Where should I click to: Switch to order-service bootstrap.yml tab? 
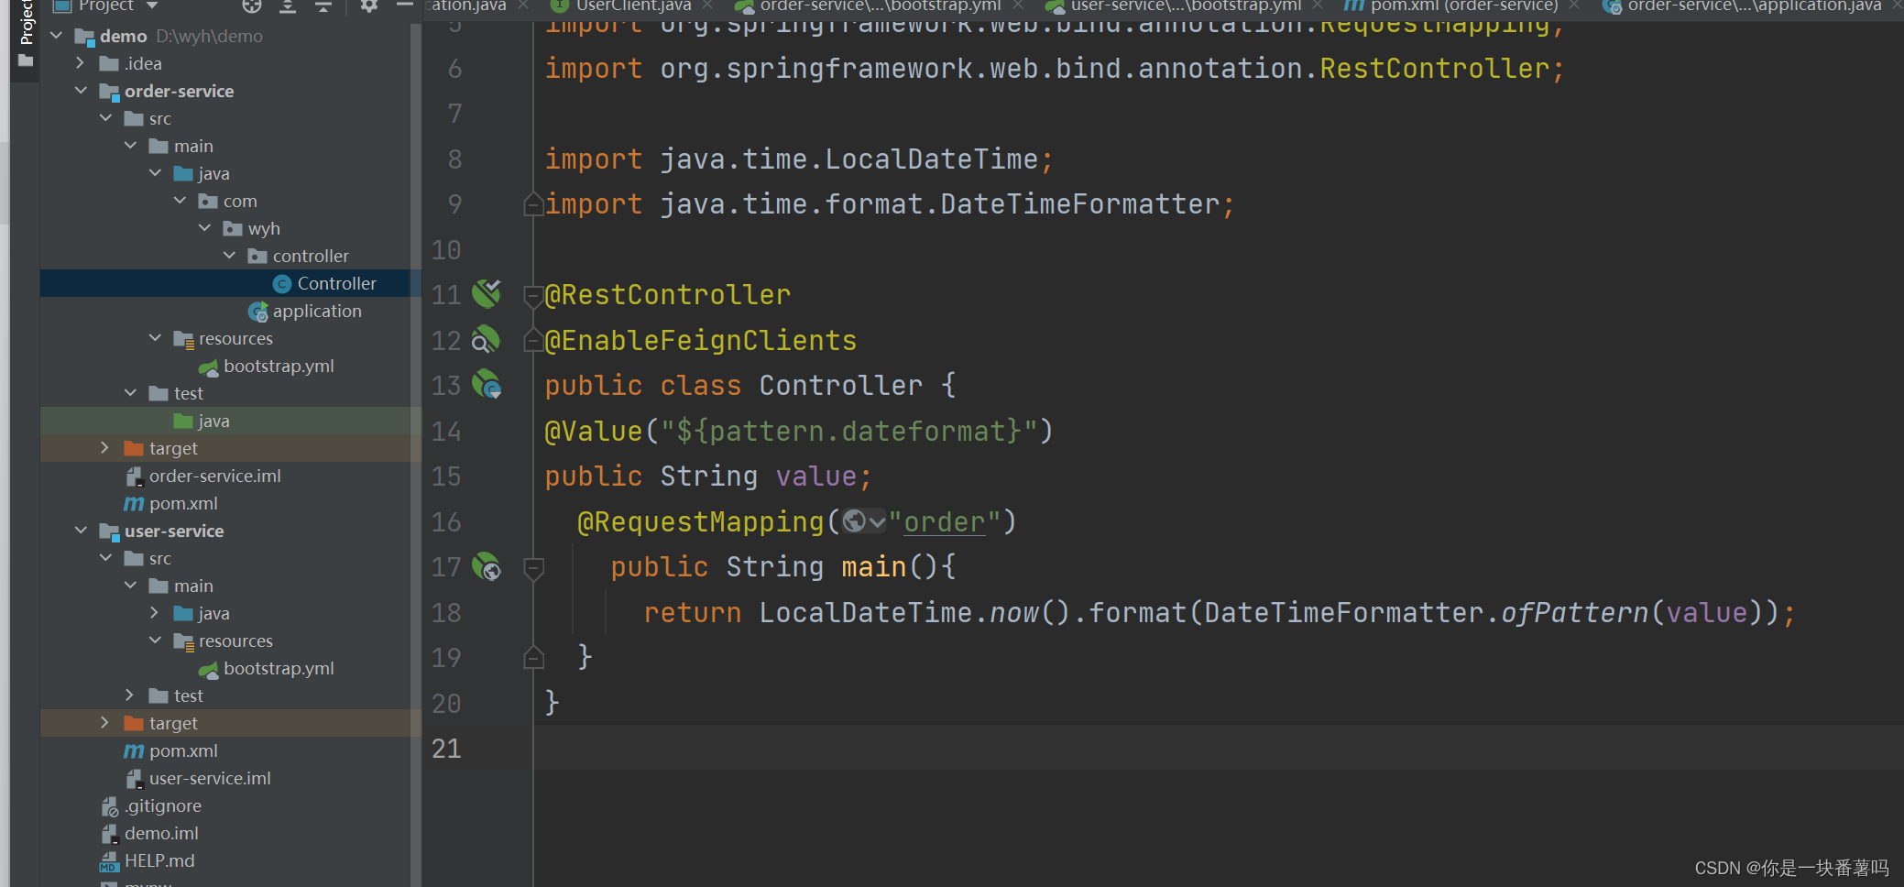[880, 5]
